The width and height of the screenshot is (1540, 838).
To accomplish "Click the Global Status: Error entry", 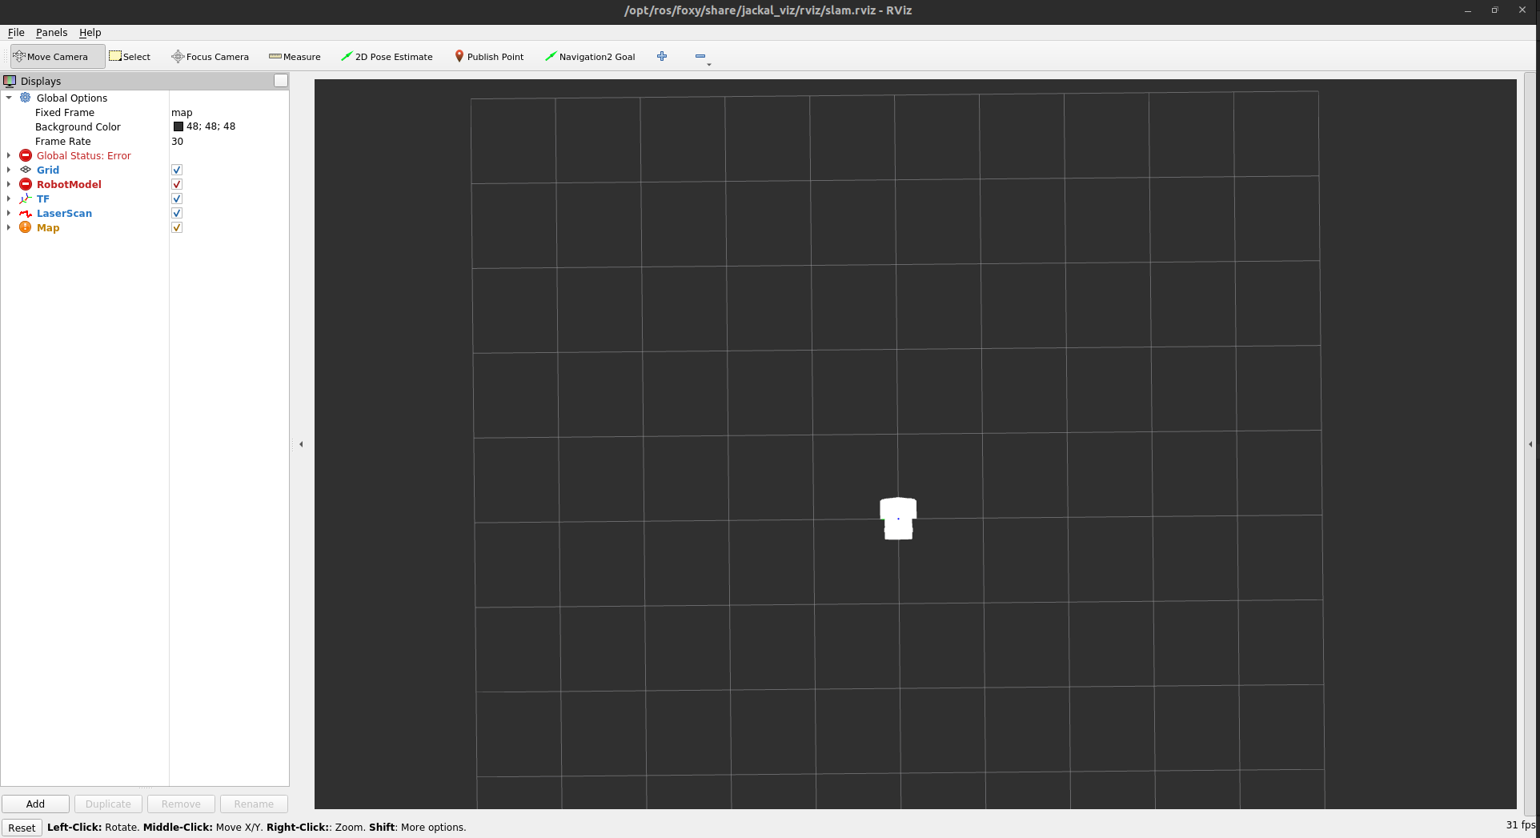I will pos(83,155).
